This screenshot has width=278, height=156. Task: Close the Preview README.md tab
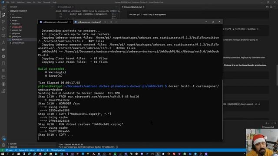(x=144, y=7)
